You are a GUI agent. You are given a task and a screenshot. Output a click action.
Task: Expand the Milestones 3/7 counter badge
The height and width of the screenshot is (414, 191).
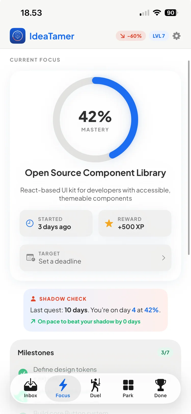tap(165, 353)
